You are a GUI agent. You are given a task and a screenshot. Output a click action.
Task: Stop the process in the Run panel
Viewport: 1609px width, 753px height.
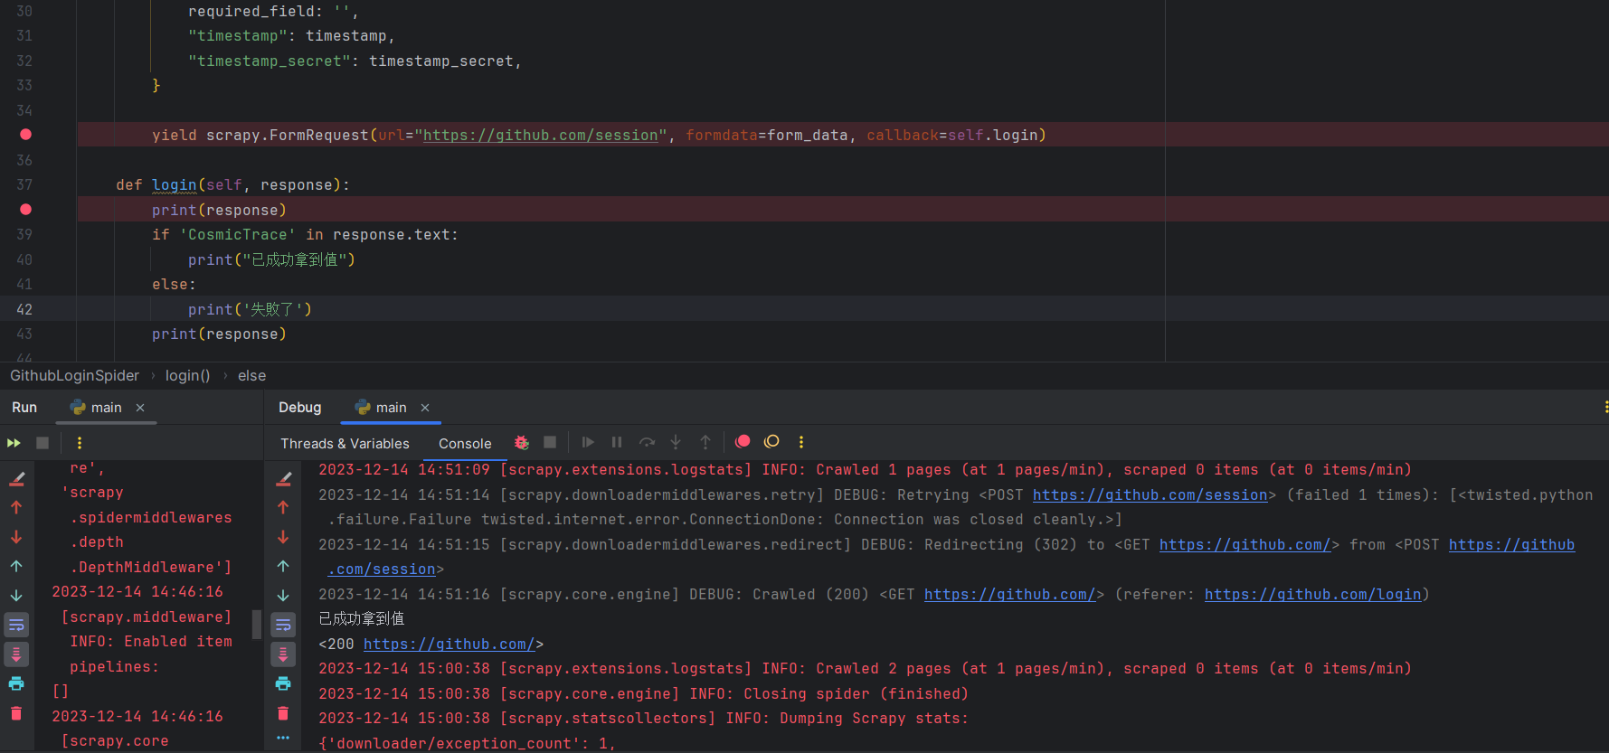click(x=43, y=443)
